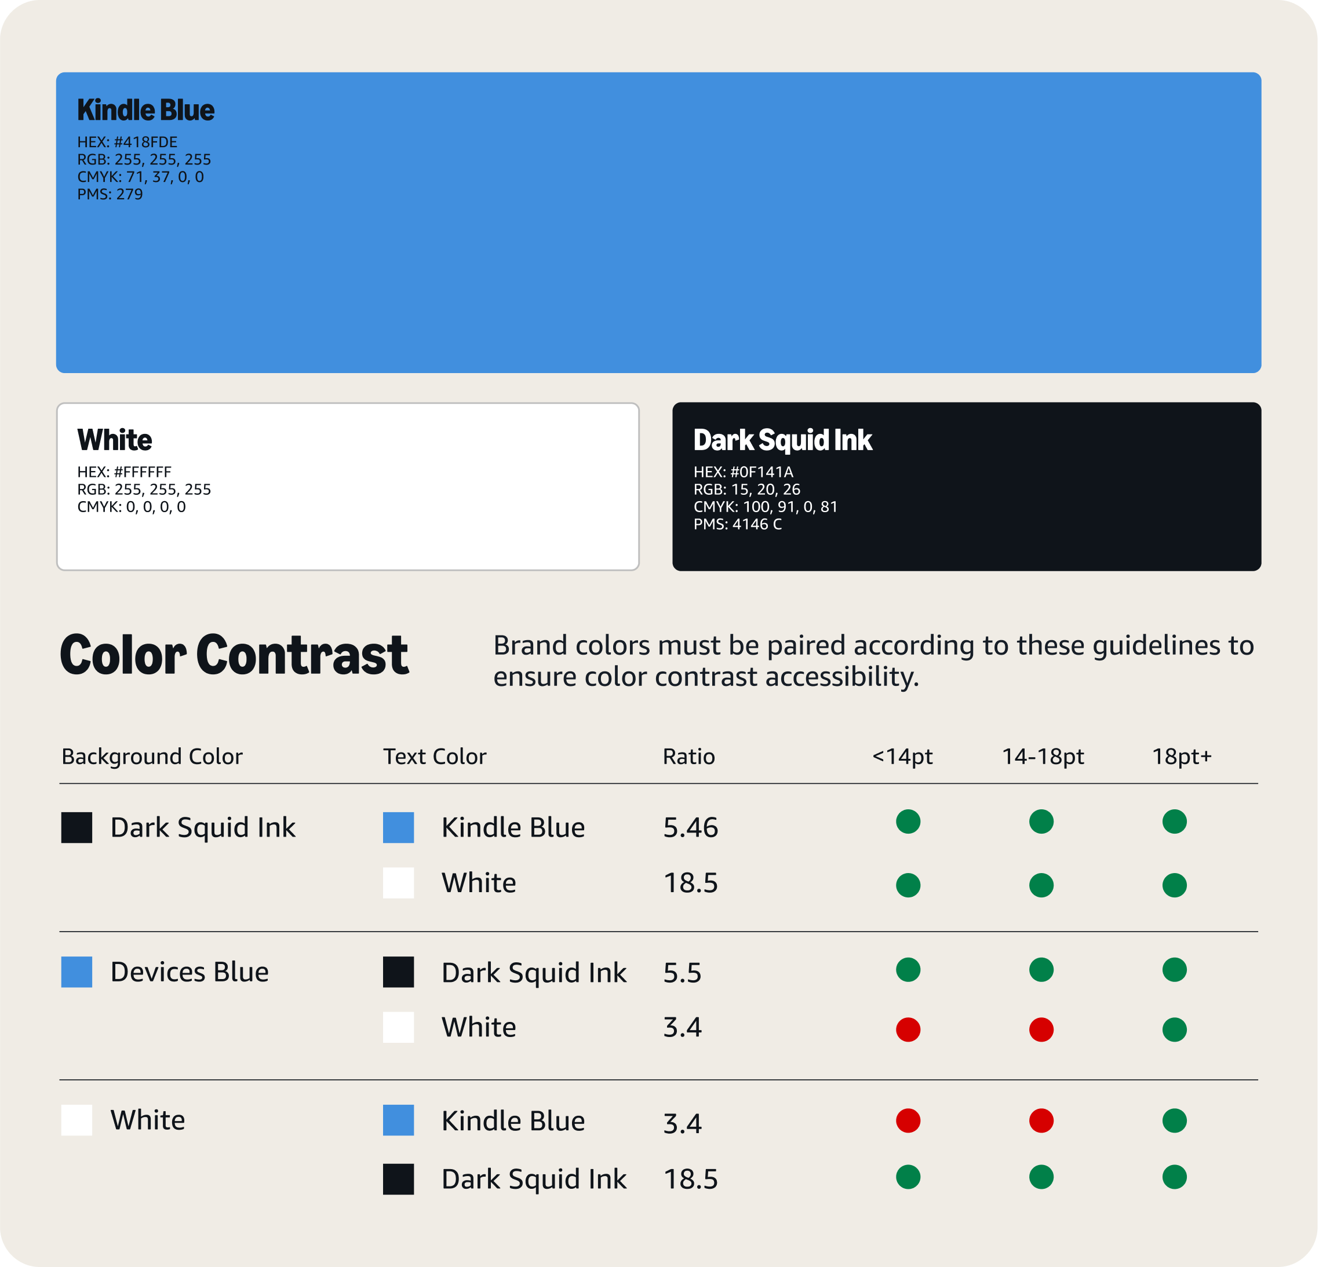Screen dimensions: 1319x1267
Task: Click the large Kindle Blue color card
Action: tap(658, 222)
